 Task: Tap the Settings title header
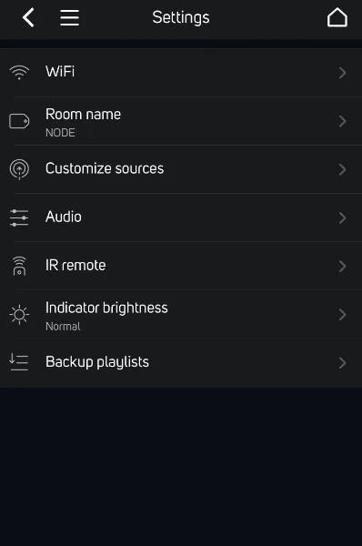click(181, 17)
